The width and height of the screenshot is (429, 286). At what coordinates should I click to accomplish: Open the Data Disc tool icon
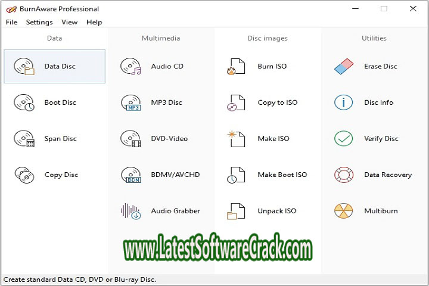(x=24, y=67)
